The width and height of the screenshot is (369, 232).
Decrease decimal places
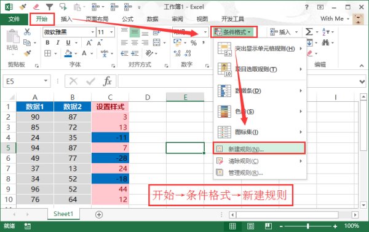click(188, 53)
